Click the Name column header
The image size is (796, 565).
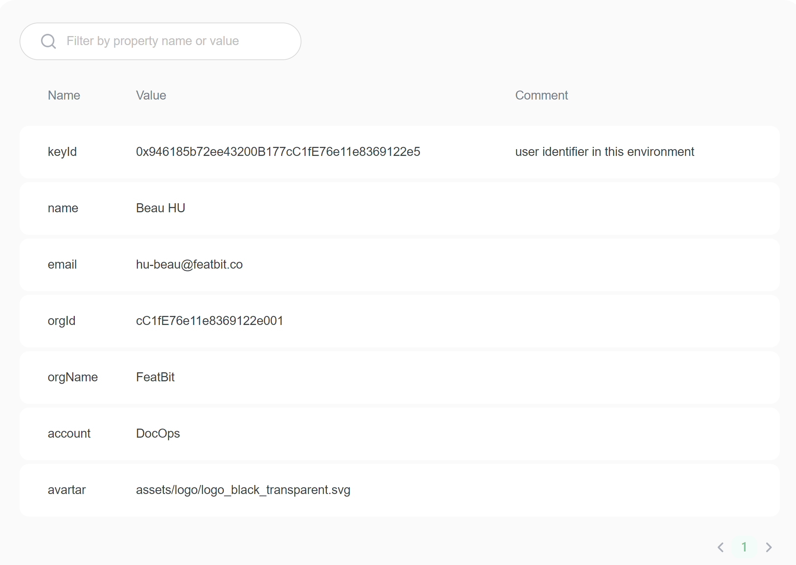coord(64,95)
